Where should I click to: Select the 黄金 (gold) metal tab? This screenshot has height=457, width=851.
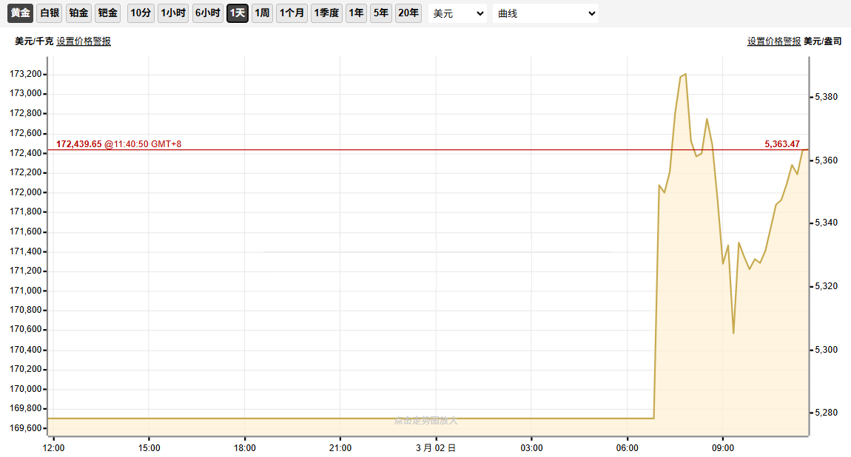[21, 13]
